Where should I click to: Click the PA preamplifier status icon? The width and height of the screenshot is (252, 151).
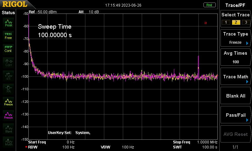9,89
